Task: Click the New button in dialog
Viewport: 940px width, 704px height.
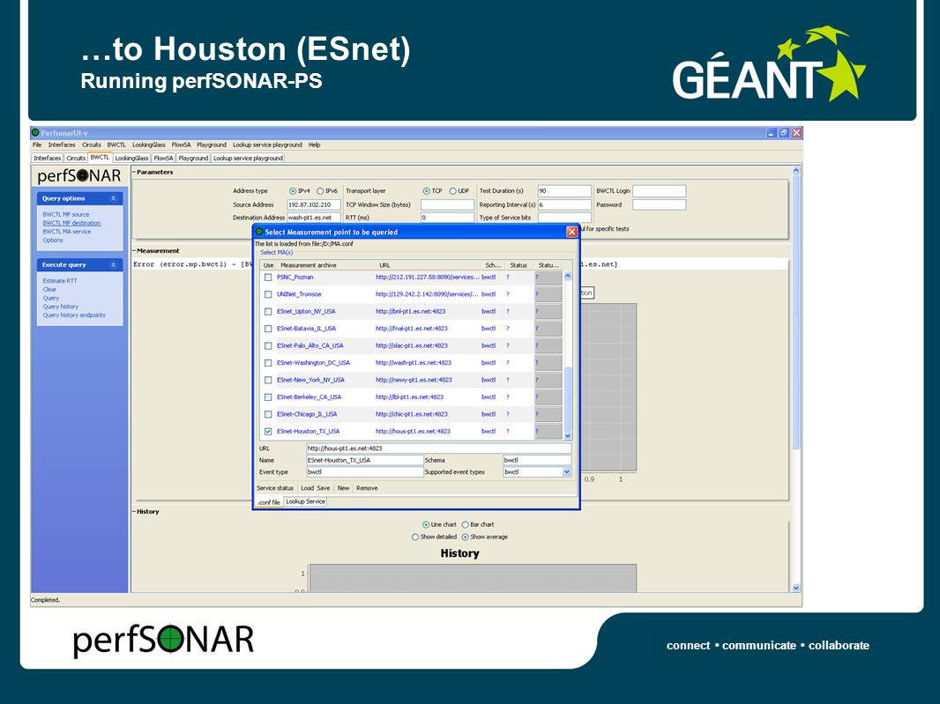Action: pyautogui.click(x=343, y=488)
